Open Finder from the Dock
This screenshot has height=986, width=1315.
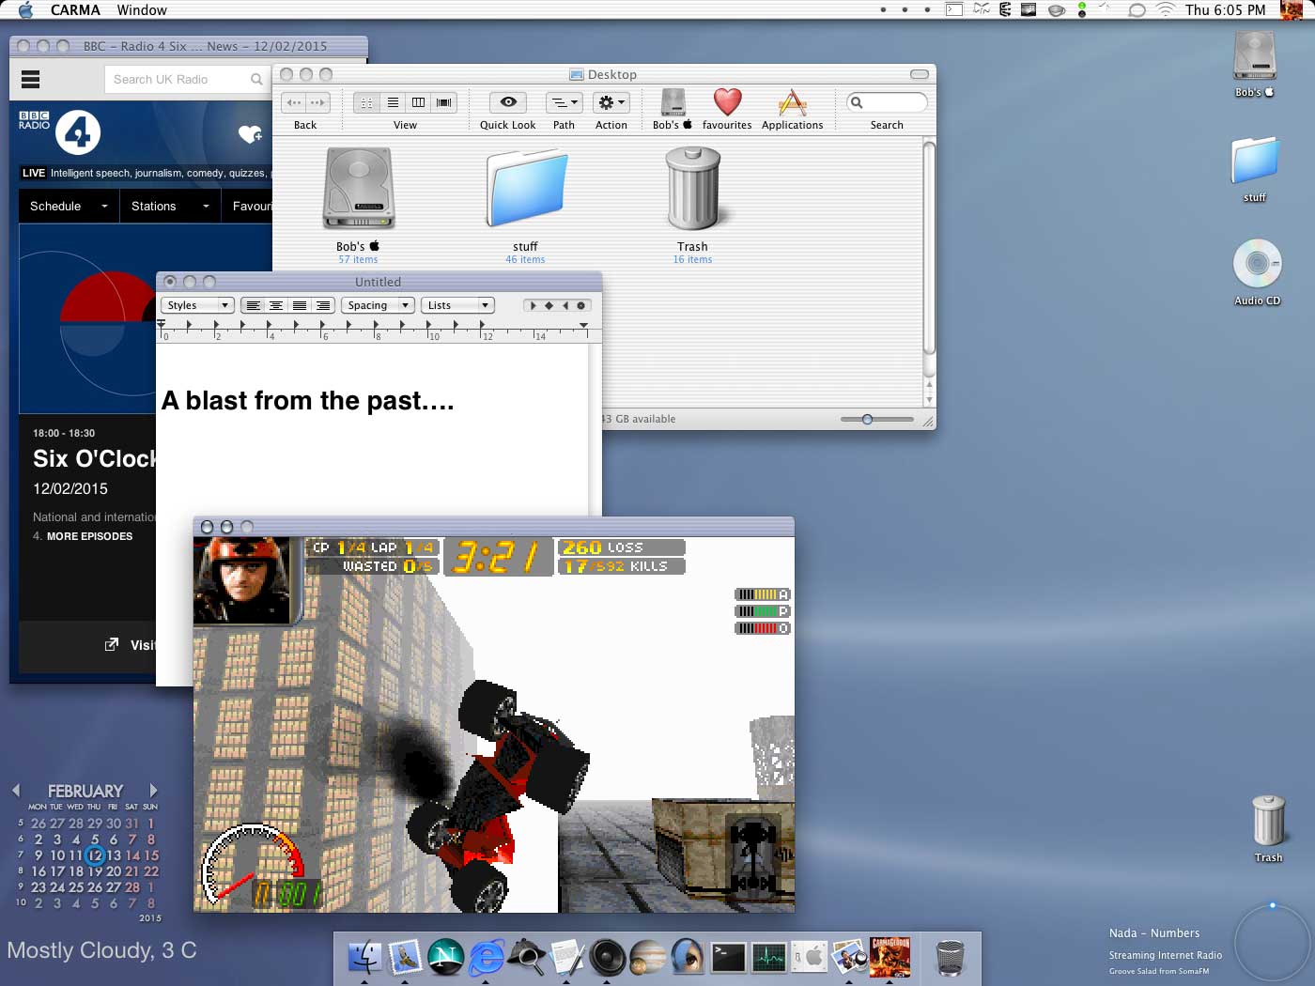364,957
